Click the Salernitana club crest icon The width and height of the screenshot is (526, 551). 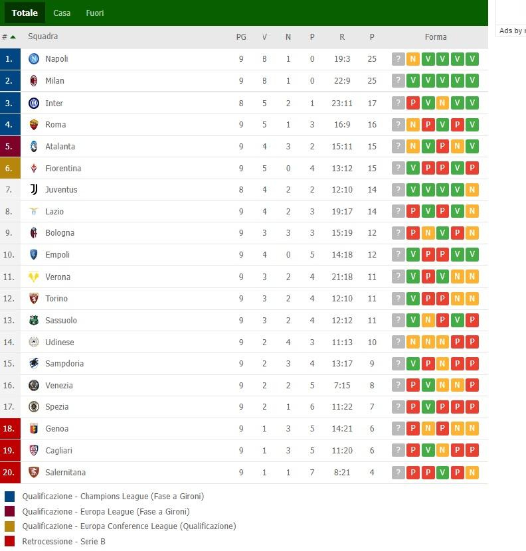pos(34,472)
